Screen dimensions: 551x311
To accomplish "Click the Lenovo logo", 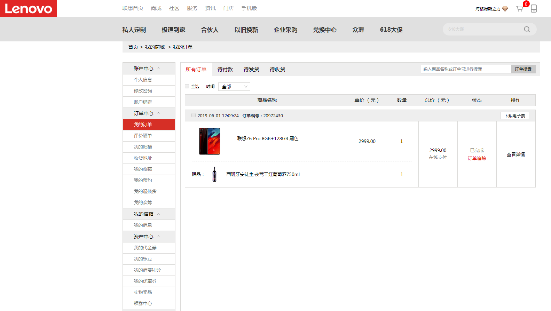I will point(29,8).
